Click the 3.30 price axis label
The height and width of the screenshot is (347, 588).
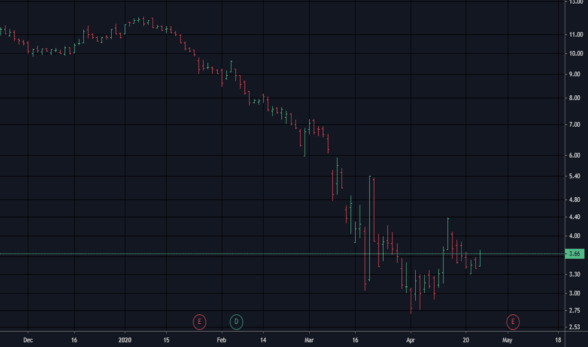pyautogui.click(x=575, y=274)
